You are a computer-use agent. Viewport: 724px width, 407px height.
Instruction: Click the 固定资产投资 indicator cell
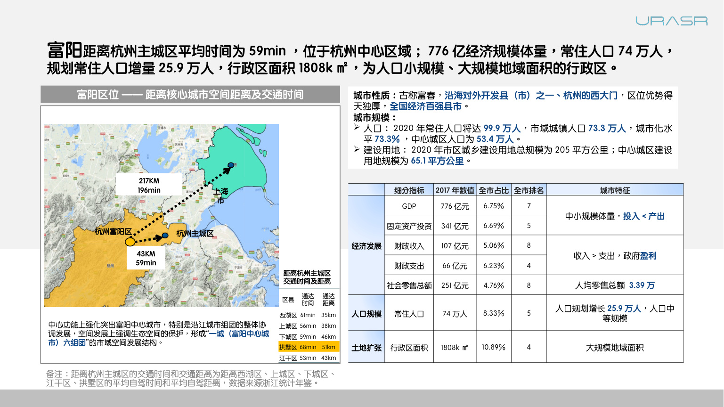coord(409,226)
